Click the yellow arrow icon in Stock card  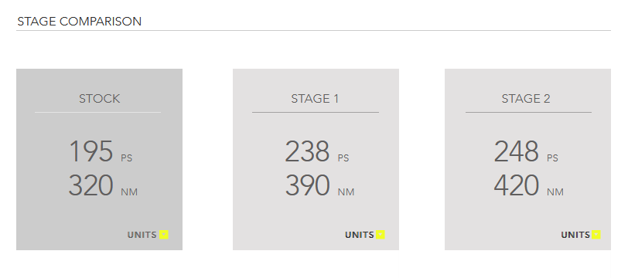164,235
